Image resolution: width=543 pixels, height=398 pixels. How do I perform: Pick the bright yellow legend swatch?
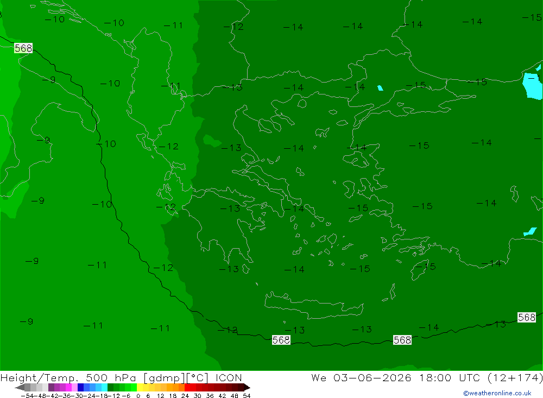(140, 387)
